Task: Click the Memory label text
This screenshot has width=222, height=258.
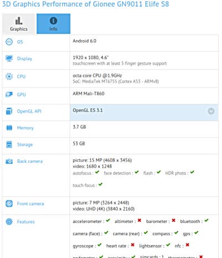Action: coord(25,128)
